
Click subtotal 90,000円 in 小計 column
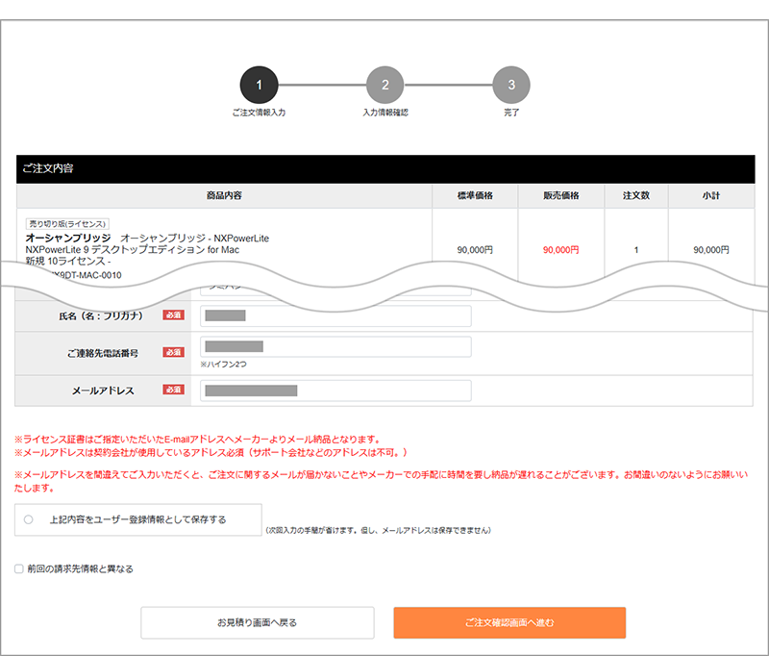click(711, 250)
